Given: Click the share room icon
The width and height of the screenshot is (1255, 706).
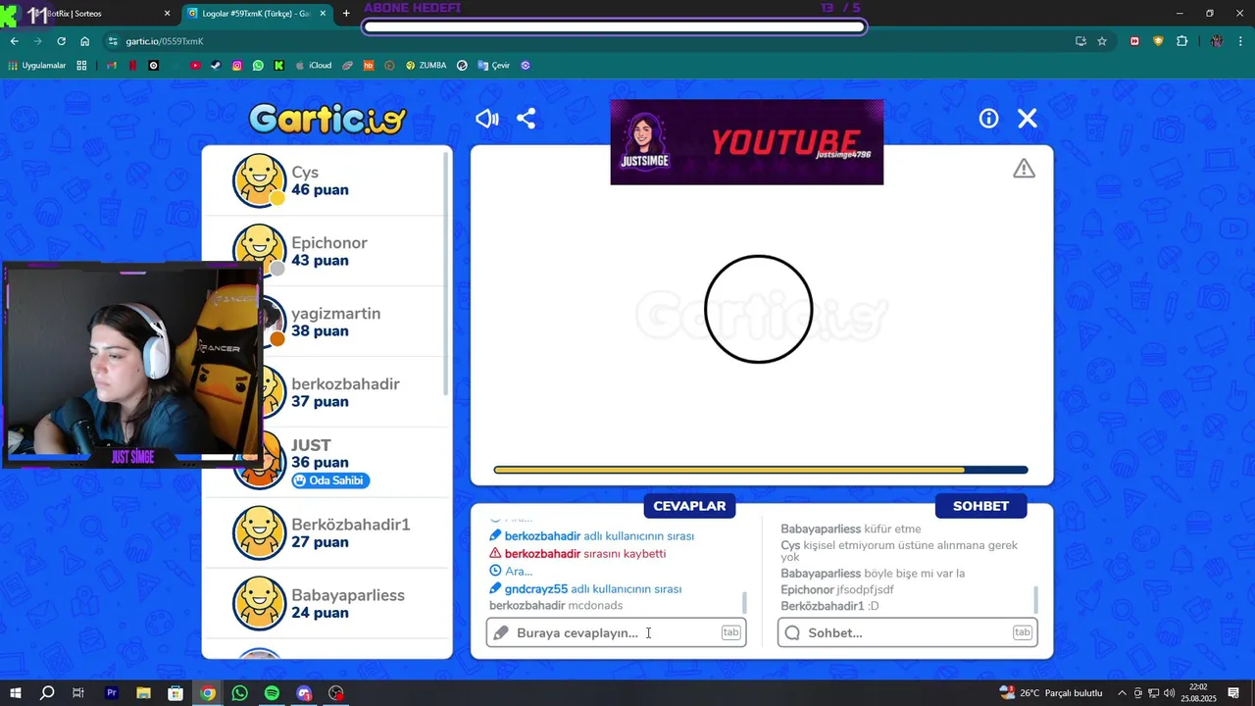Looking at the screenshot, I should [527, 119].
